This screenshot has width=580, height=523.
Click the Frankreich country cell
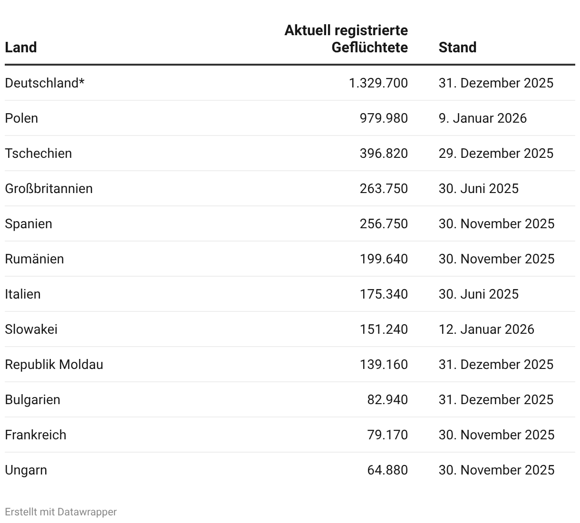tap(36, 435)
